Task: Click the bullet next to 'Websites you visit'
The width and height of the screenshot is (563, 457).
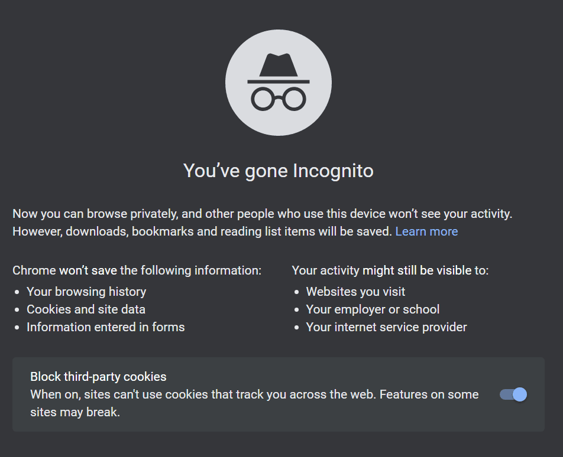Action: click(x=296, y=292)
